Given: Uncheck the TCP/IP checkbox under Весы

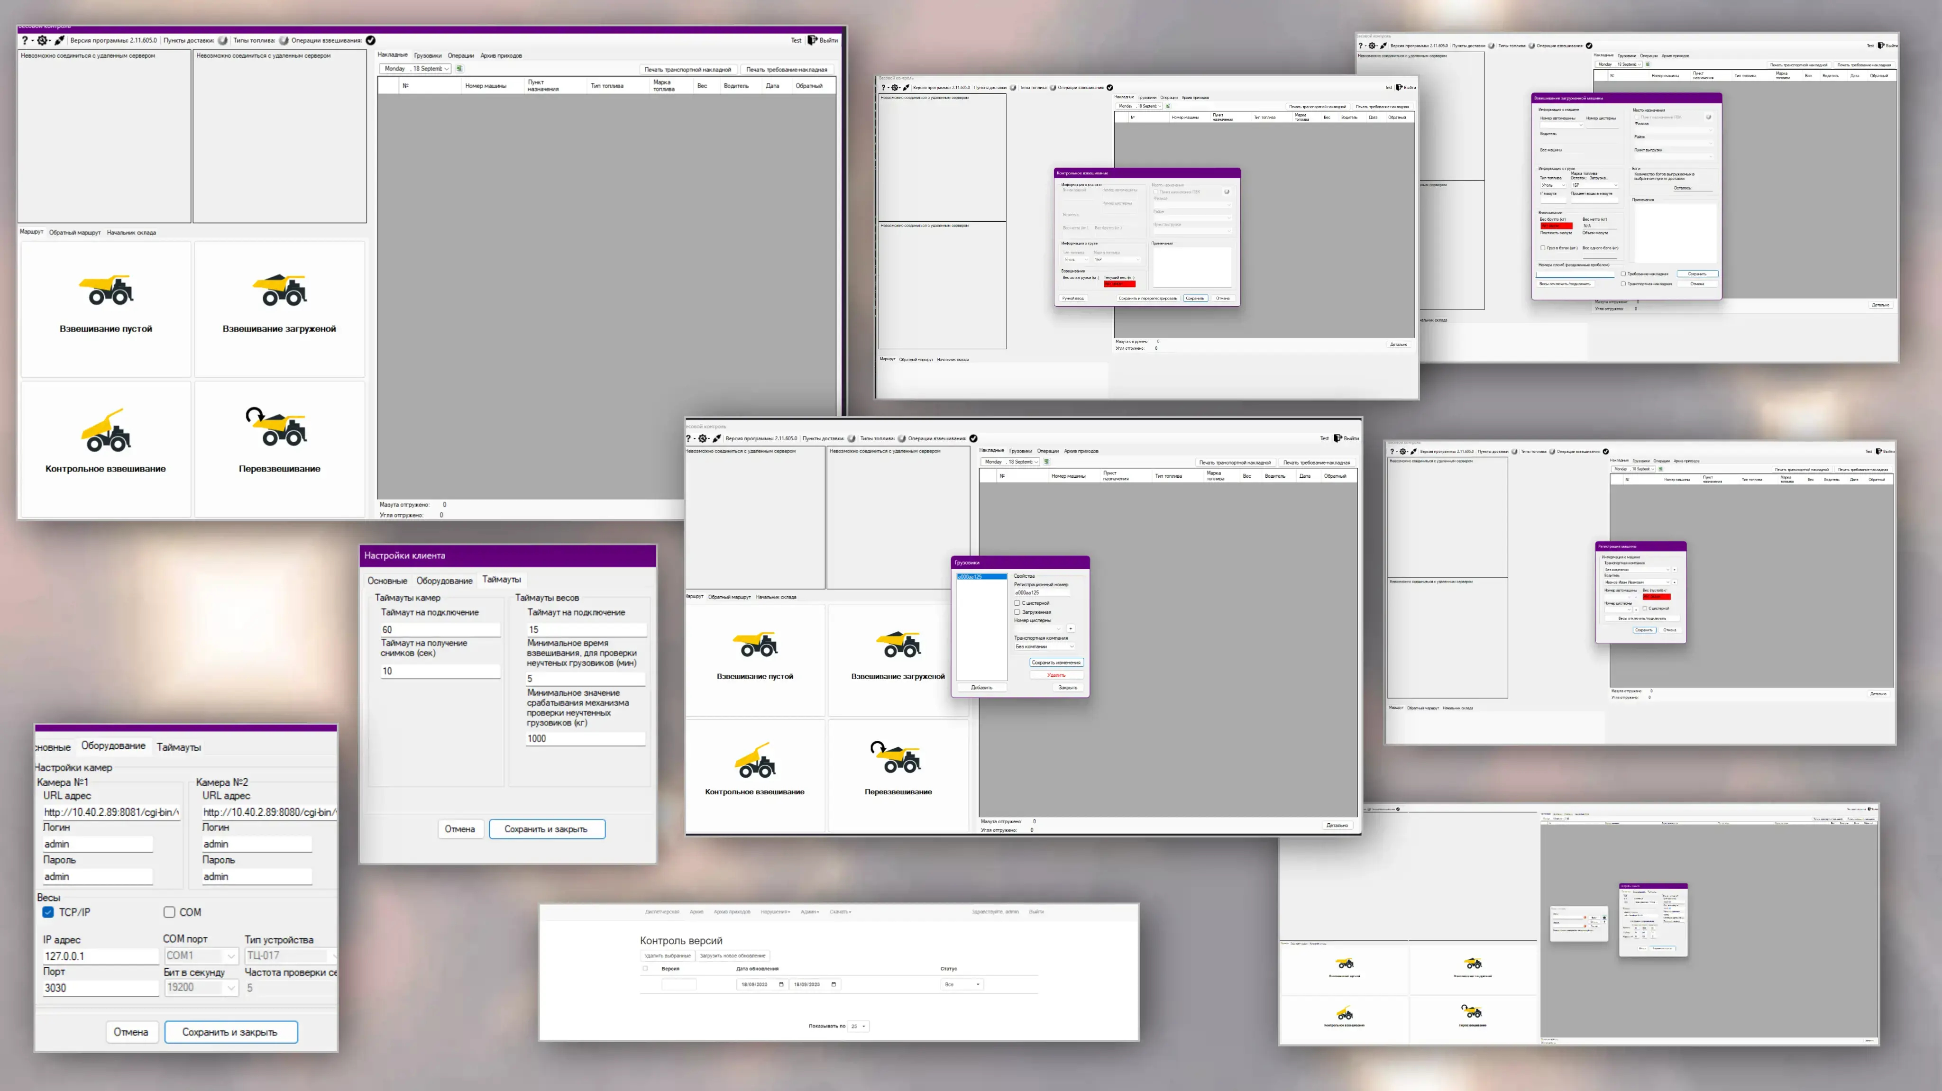Looking at the screenshot, I should (x=48, y=912).
